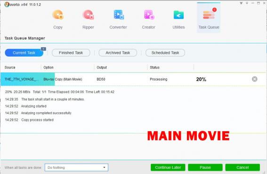Cancel the running task
Viewport: 267px width, 174px height.
tap(243, 167)
